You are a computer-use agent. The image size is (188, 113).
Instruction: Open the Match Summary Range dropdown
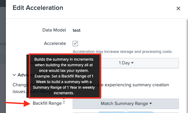[x=126, y=103]
